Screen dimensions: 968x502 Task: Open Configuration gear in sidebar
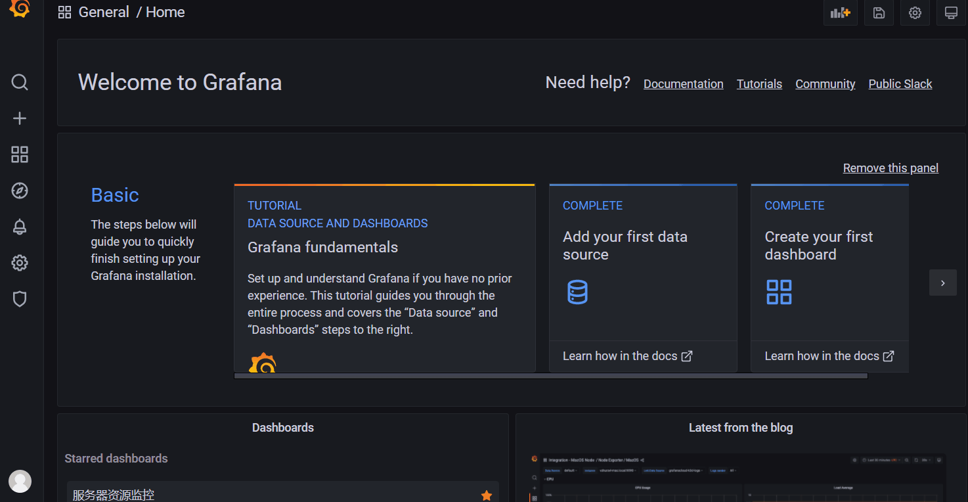coord(20,263)
